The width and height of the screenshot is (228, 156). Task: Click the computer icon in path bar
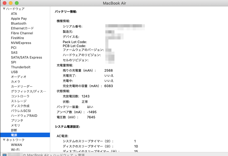[x=5, y=155]
